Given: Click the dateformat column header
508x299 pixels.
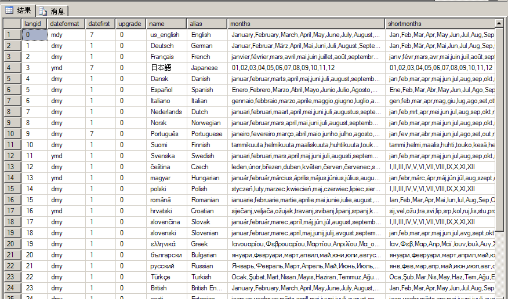Looking at the screenshot, I should (x=67, y=24).
